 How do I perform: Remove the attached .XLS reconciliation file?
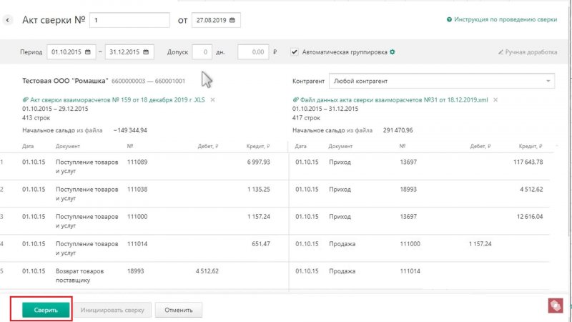tap(212, 99)
